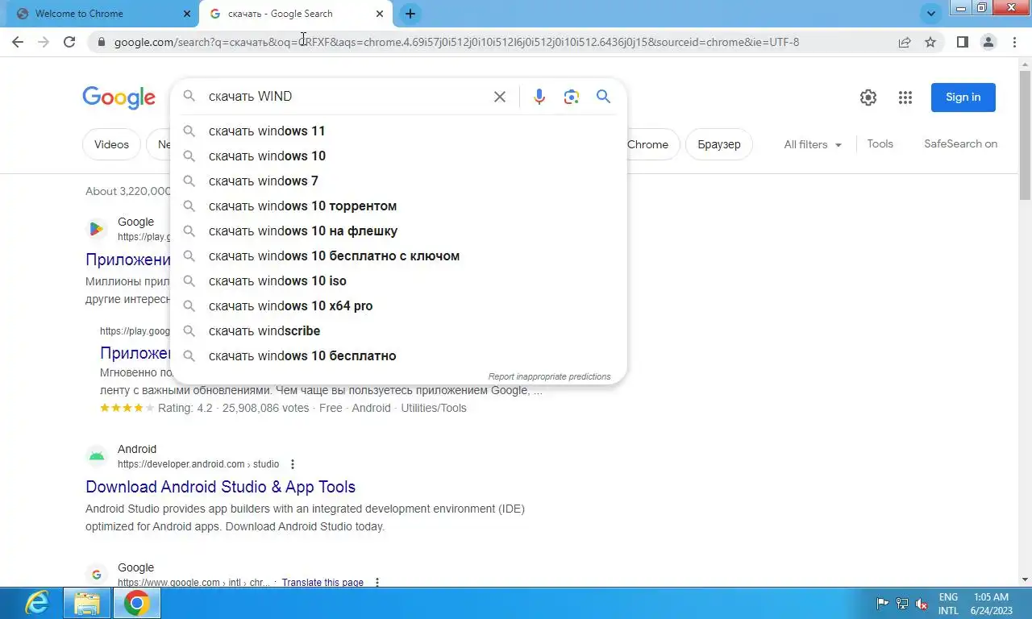Share this page from address bar

tap(905, 42)
